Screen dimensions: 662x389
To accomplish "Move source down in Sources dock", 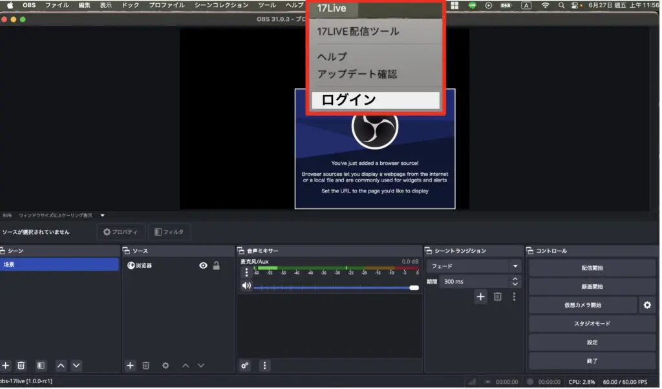I will coord(201,366).
